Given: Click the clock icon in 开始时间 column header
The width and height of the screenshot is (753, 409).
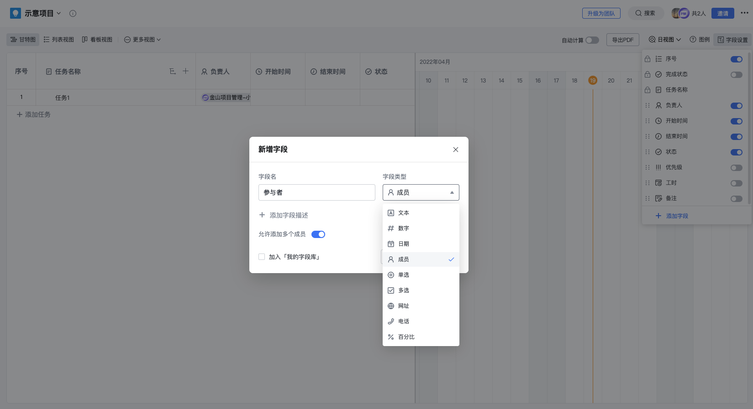Looking at the screenshot, I should point(259,72).
